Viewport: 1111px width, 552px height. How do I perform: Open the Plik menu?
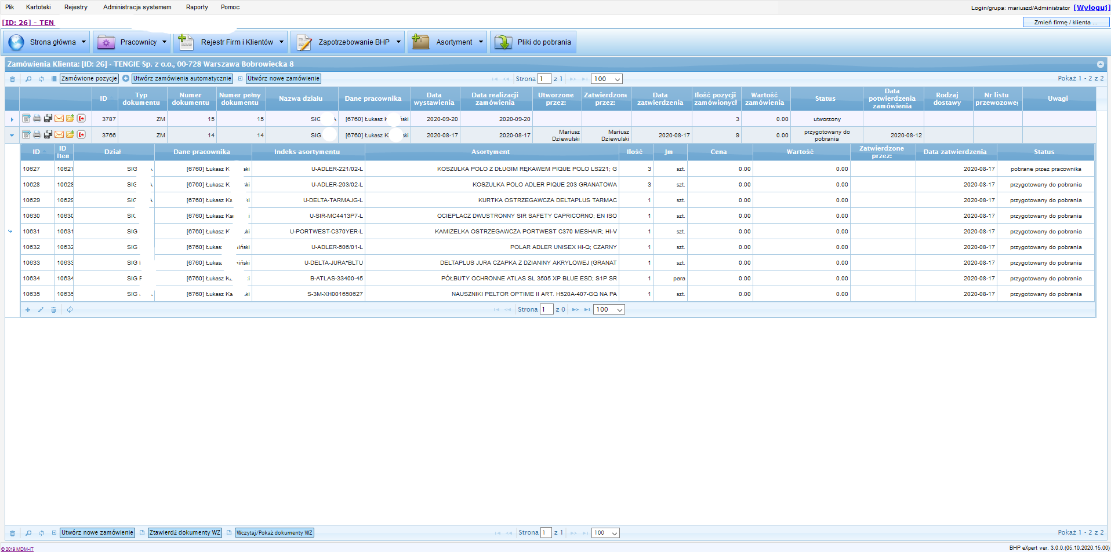coord(10,7)
